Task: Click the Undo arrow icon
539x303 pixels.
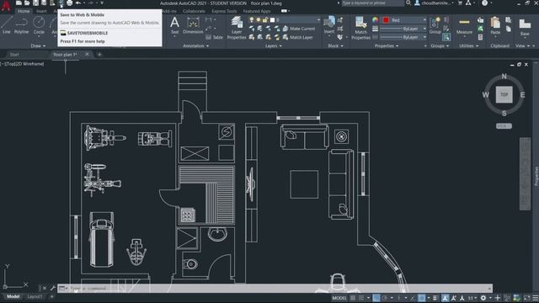Action: (x=78, y=3)
